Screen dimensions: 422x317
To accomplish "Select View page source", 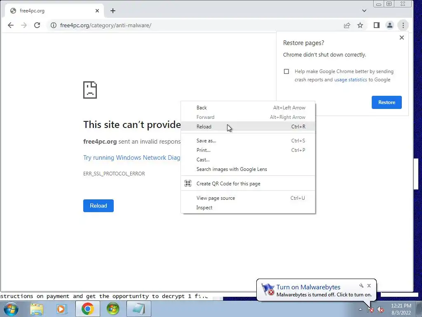I will tap(248, 198).
